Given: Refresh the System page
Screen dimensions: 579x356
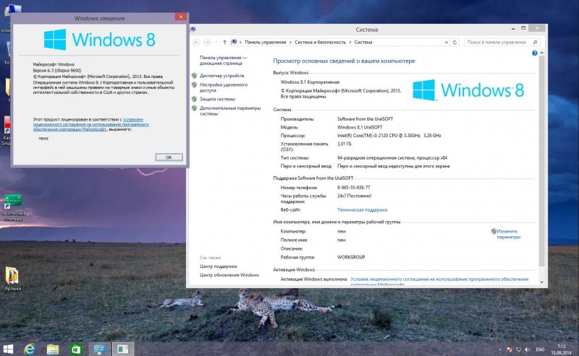Looking at the screenshot, I should point(455,43).
